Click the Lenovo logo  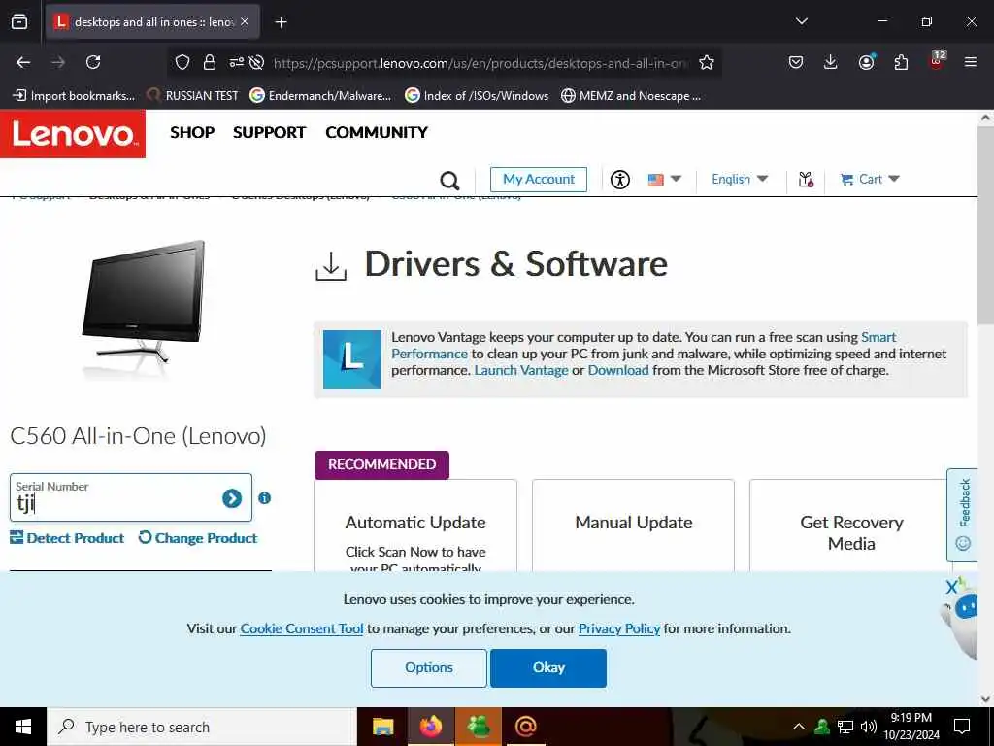pos(73,134)
